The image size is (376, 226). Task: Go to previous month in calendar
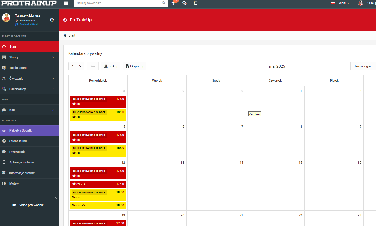72,66
